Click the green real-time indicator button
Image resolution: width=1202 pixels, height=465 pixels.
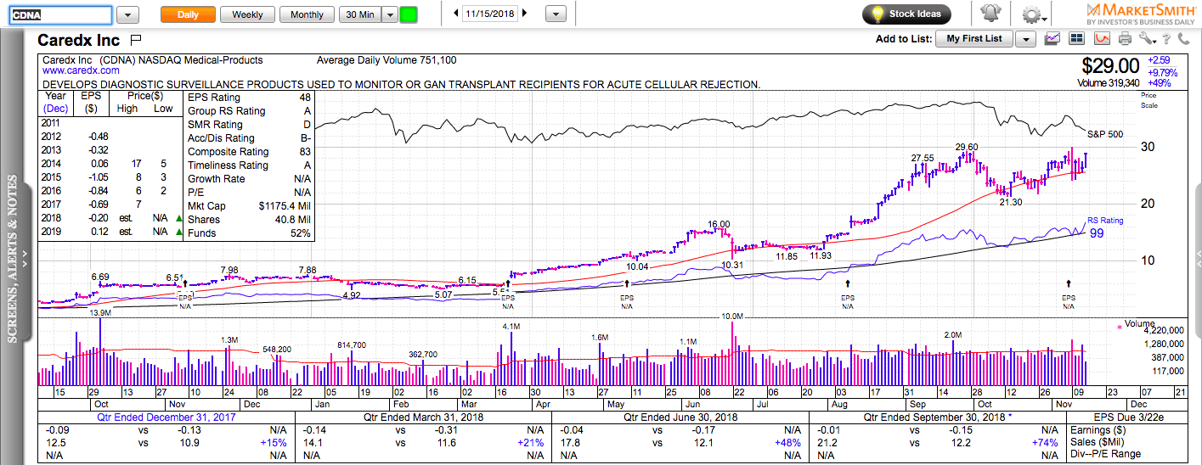pyautogui.click(x=409, y=14)
